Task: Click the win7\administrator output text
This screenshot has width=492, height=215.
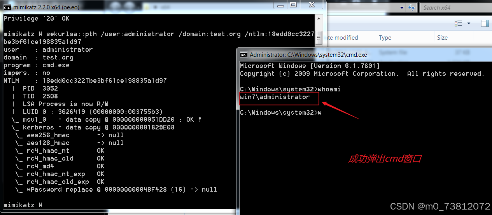Action: pos(275,97)
